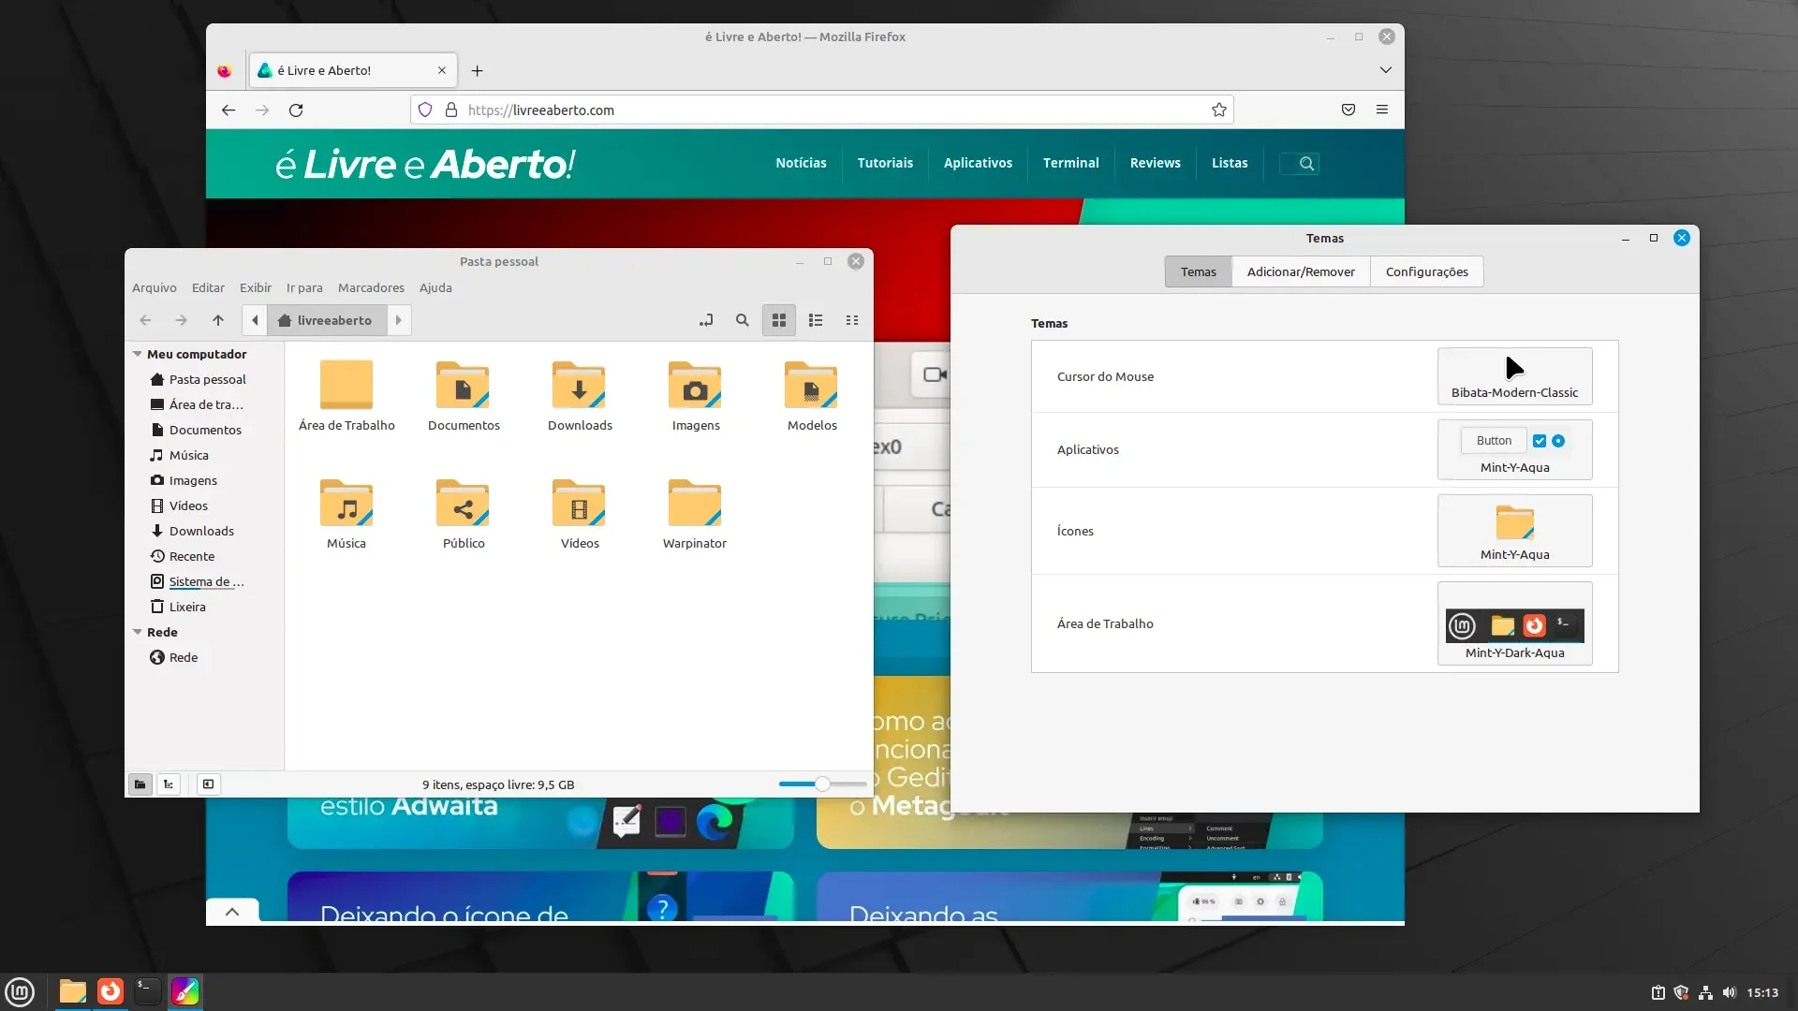
Task: Open Lixeira in the sidebar
Action: pyautogui.click(x=187, y=608)
